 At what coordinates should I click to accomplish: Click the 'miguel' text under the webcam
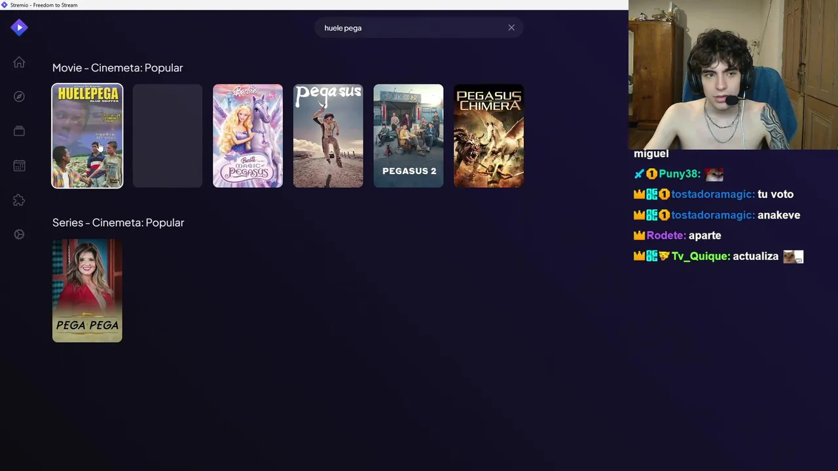pyautogui.click(x=651, y=154)
